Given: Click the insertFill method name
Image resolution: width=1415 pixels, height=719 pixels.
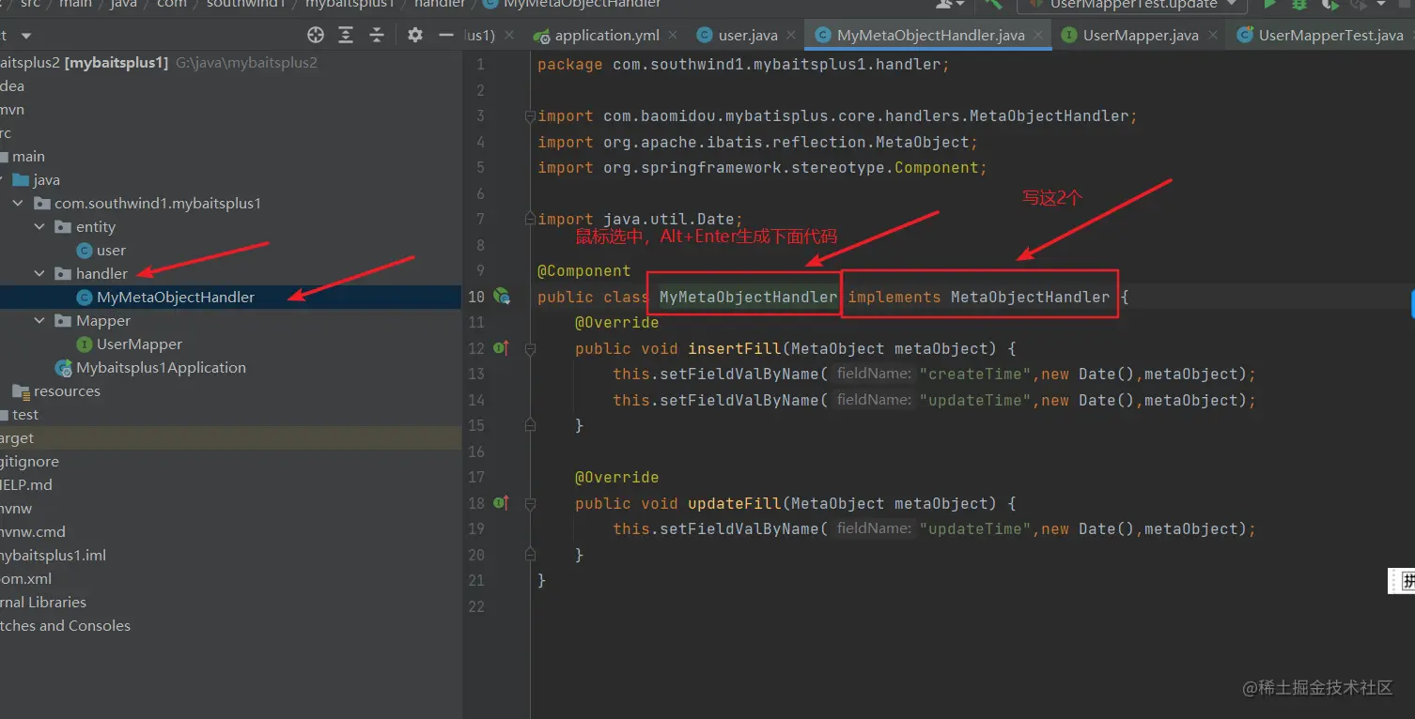Looking at the screenshot, I should 735,348.
